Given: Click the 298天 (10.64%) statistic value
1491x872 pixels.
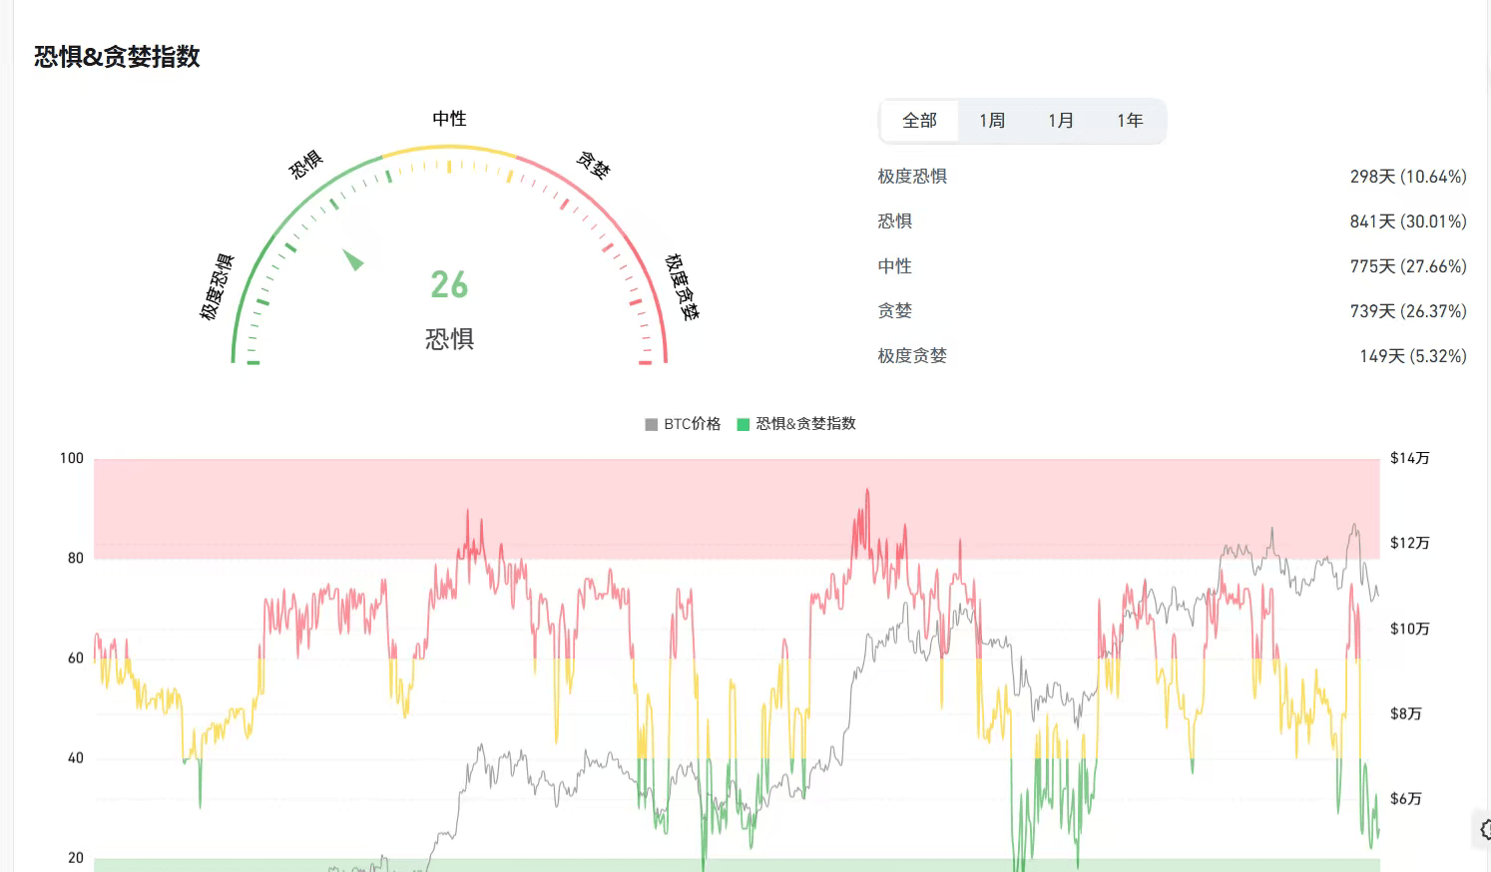Looking at the screenshot, I should 1407,177.
